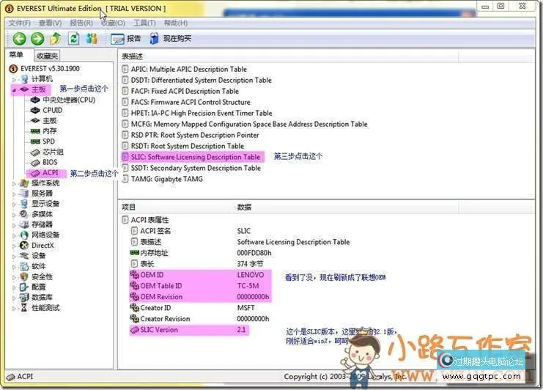Image resolution: width=543 pixels, height=390 pixels.
Task: Click the green Back arrow button
Action: coord(19,39)
